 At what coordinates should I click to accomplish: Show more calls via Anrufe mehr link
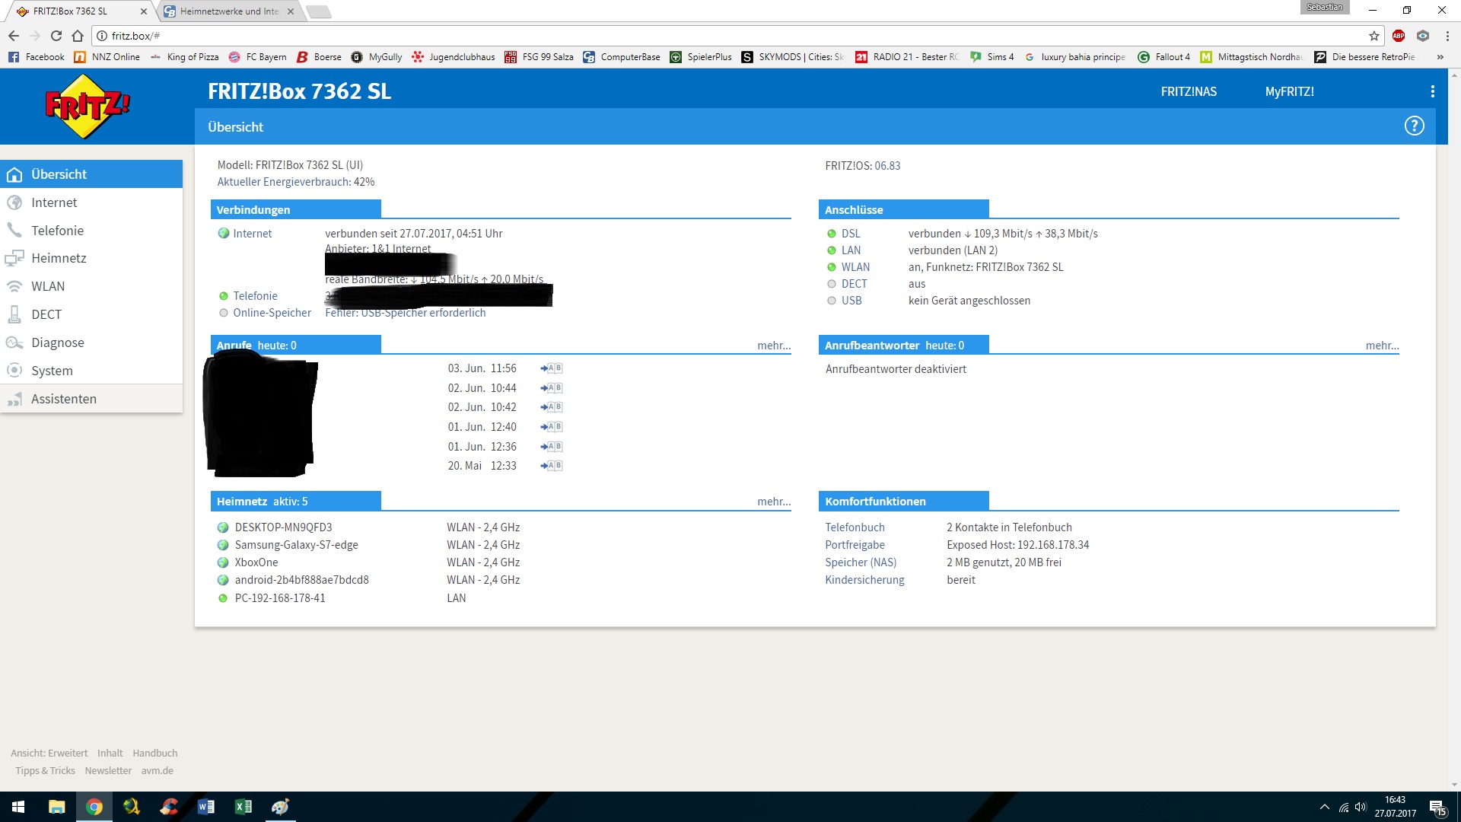pos(773,346)
